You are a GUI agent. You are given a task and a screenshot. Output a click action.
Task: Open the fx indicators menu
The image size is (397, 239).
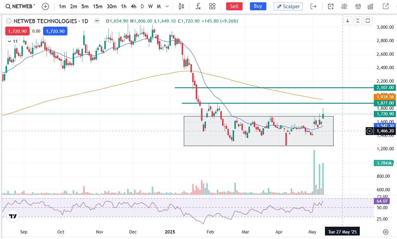[x=198, y=6]
